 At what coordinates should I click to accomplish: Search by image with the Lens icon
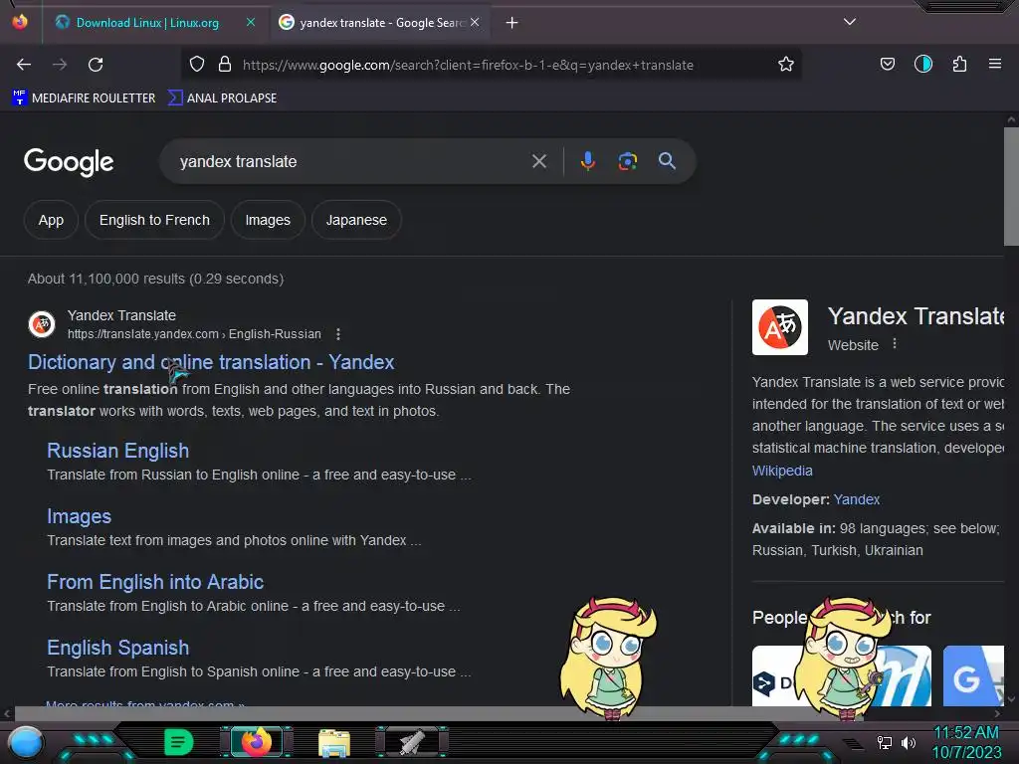627,161
